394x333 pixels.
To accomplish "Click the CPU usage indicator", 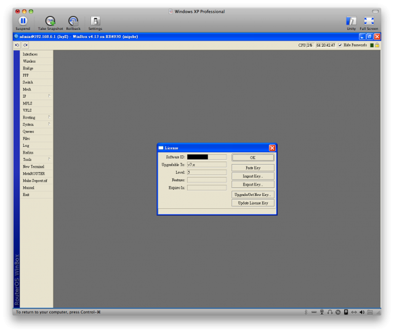I will point(305,45).
